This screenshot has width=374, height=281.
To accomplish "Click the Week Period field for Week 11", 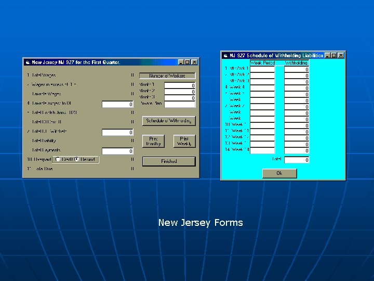I will pos(262,132).
